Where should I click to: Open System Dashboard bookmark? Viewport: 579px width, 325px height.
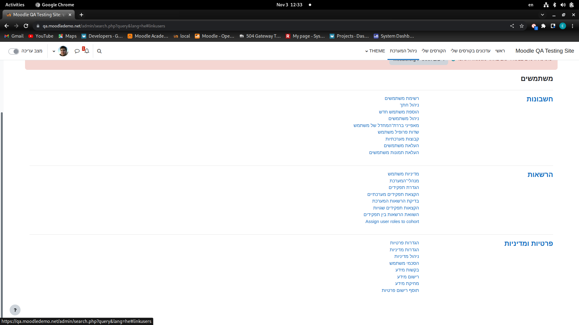tap(394, 36)
